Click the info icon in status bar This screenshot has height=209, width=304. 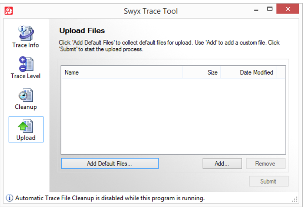point(9,198)
